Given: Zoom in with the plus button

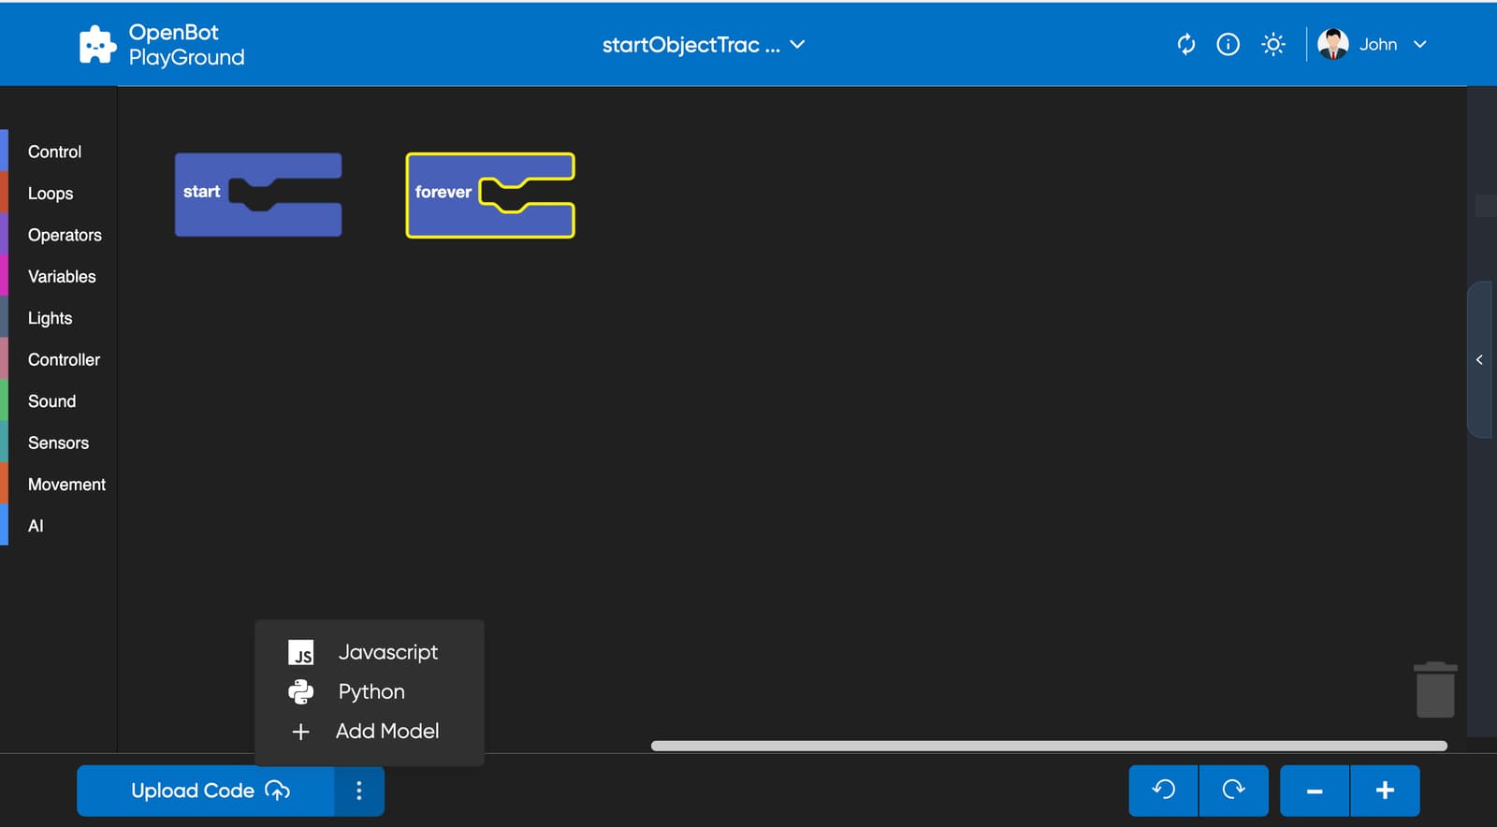Looking at the screenshot, I should pyautogui.click(x=1386, y=791).
